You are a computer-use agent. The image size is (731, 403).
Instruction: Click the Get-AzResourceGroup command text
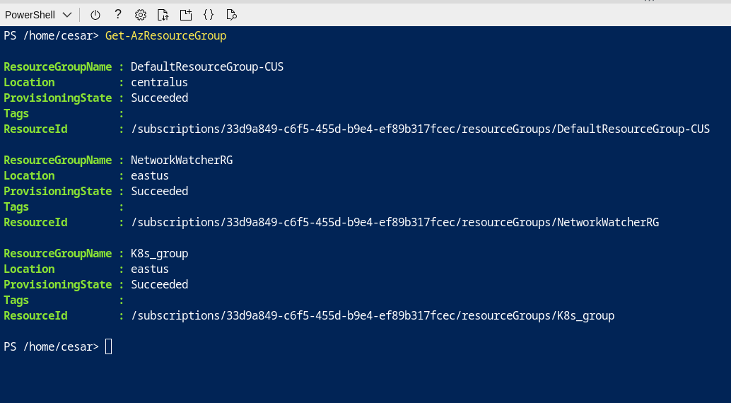click(x=165, y=35)
